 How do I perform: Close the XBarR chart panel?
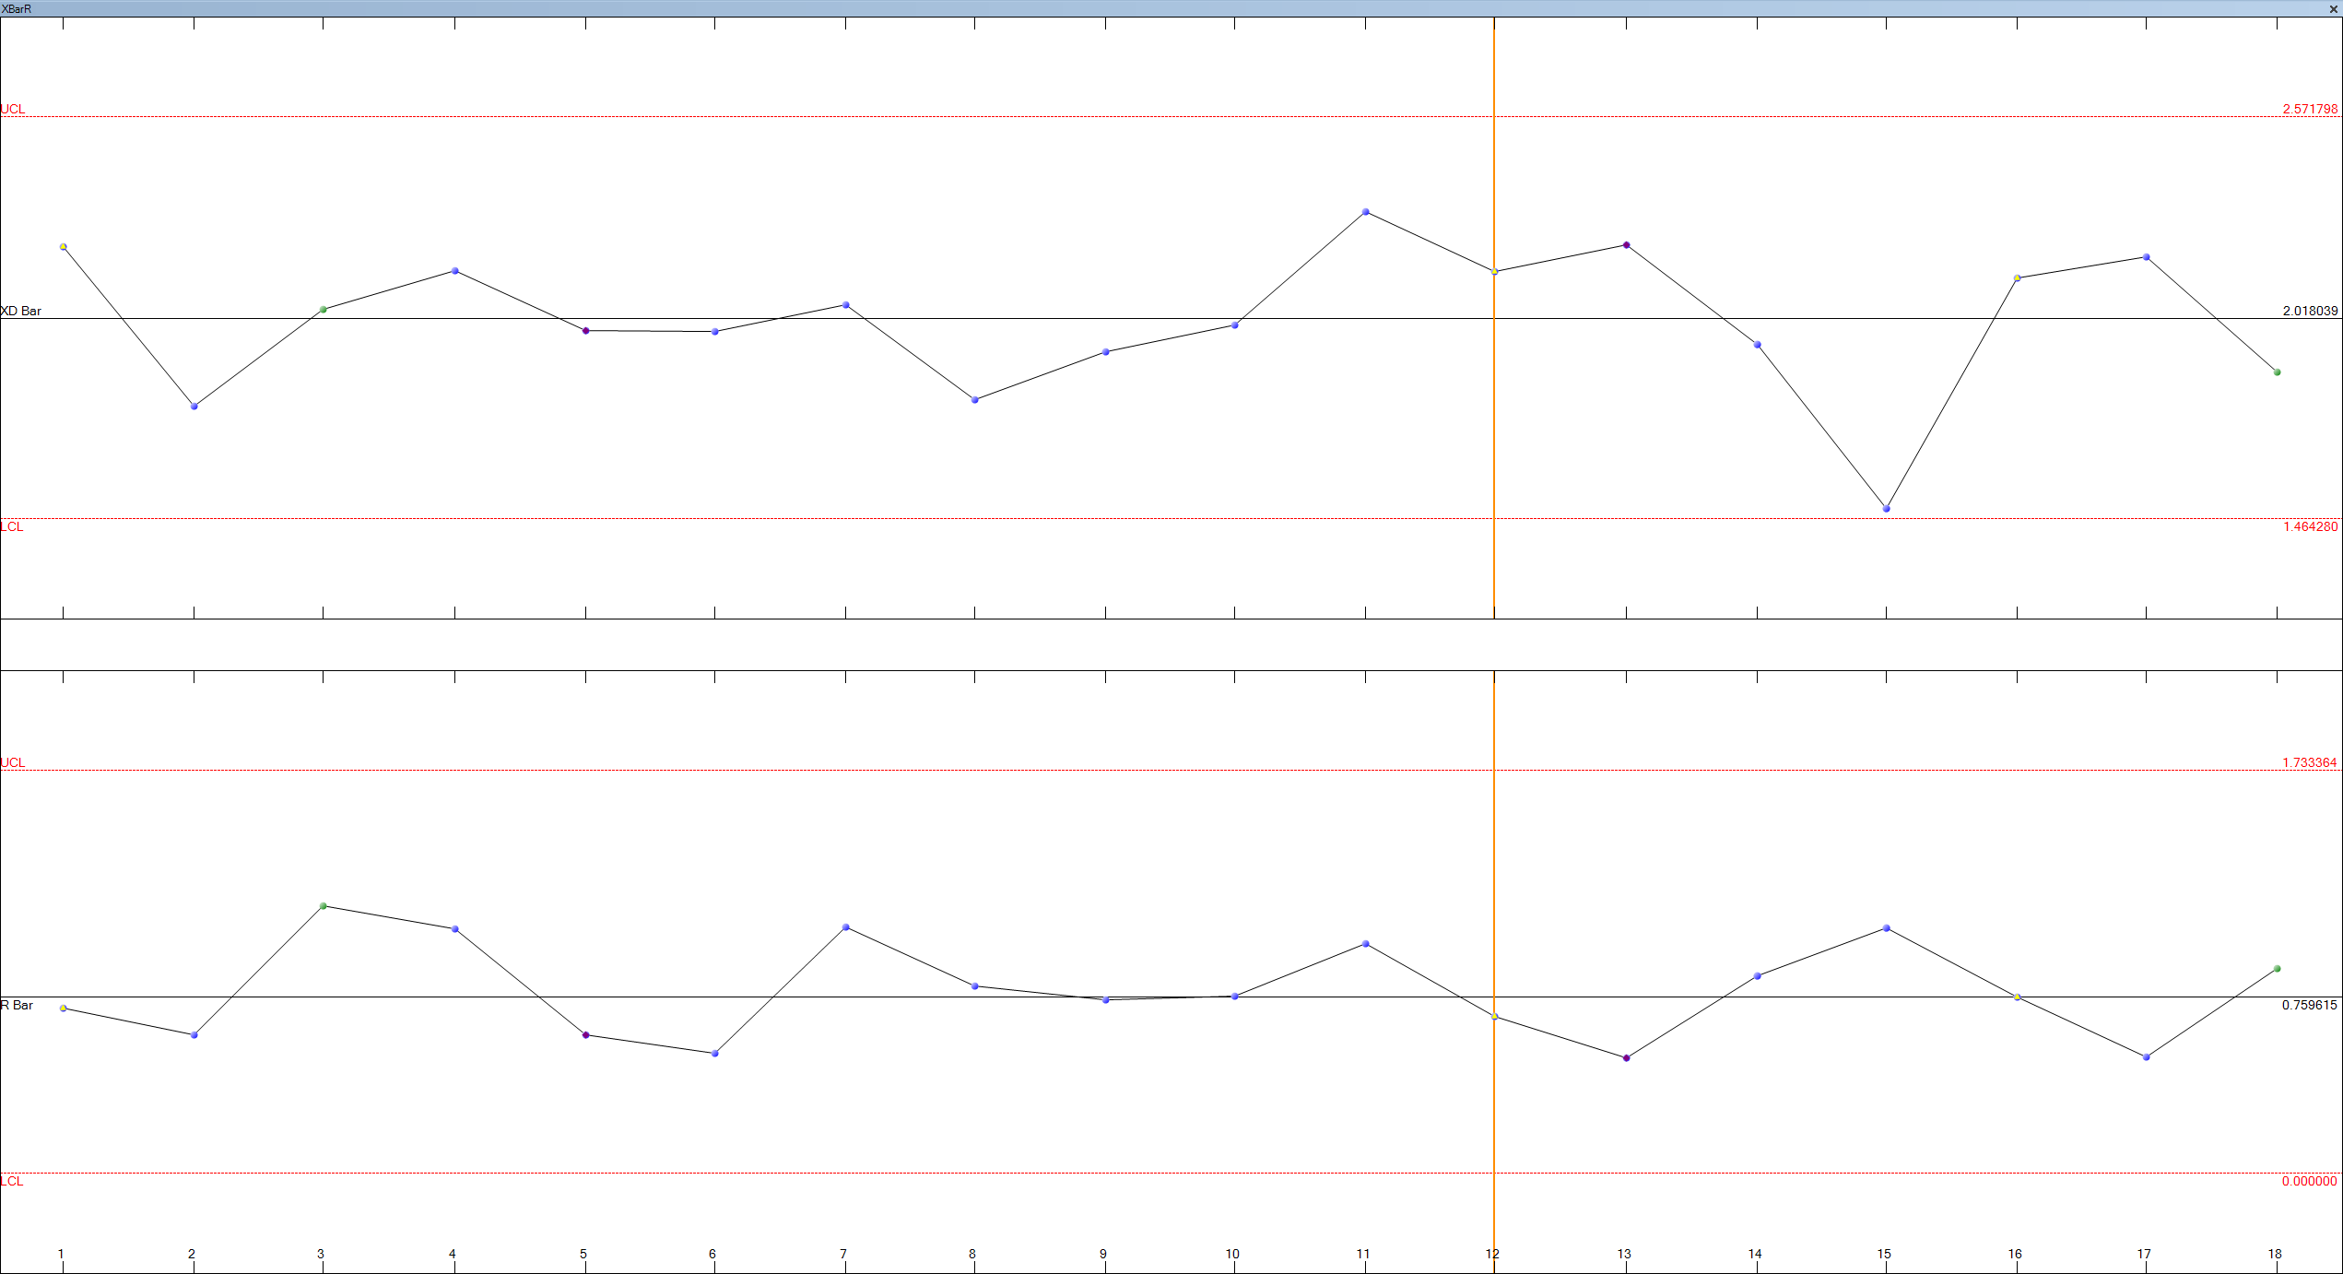click(2333, 9)
